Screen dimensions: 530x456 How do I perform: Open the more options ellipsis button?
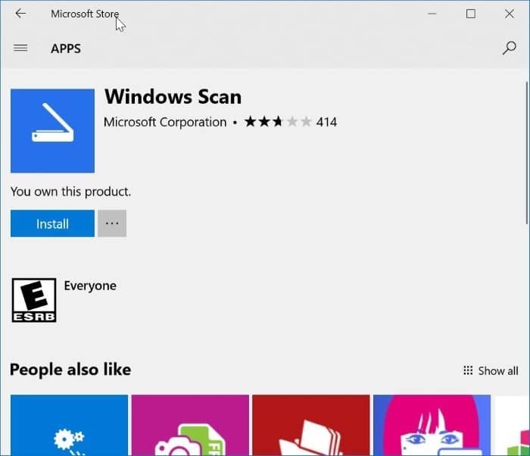(x=112, y=223)
